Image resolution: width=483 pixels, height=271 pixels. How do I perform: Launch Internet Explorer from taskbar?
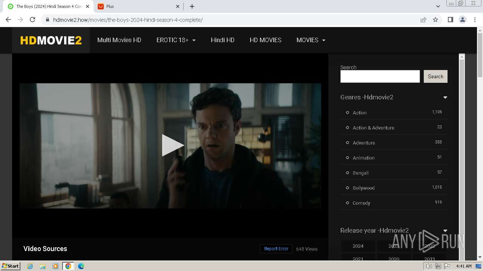pos(30,266)
